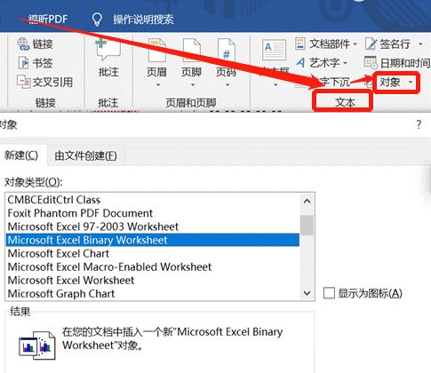This screenshot has width=431, height=373.
Task: Switch to the 福昕PDF ribbon tab
Action: [x=48, y=20]
